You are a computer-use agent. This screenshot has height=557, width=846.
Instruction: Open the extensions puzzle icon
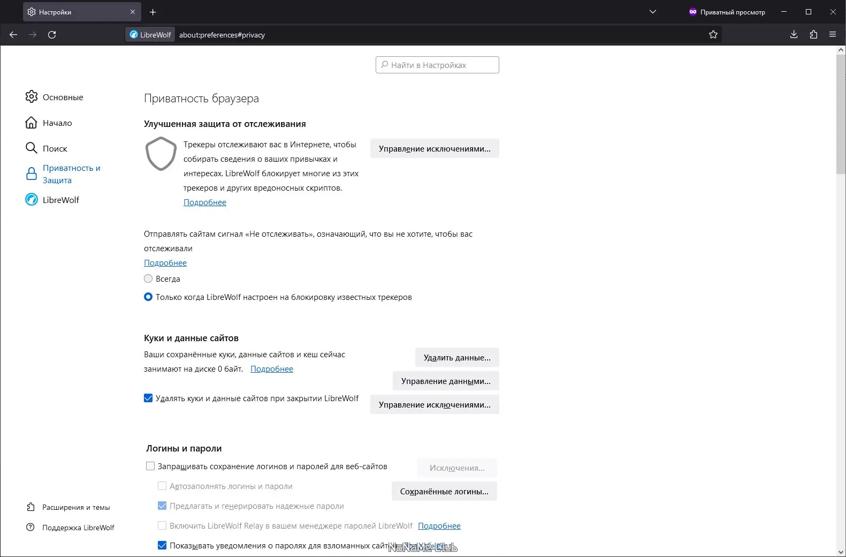(813, 35)
